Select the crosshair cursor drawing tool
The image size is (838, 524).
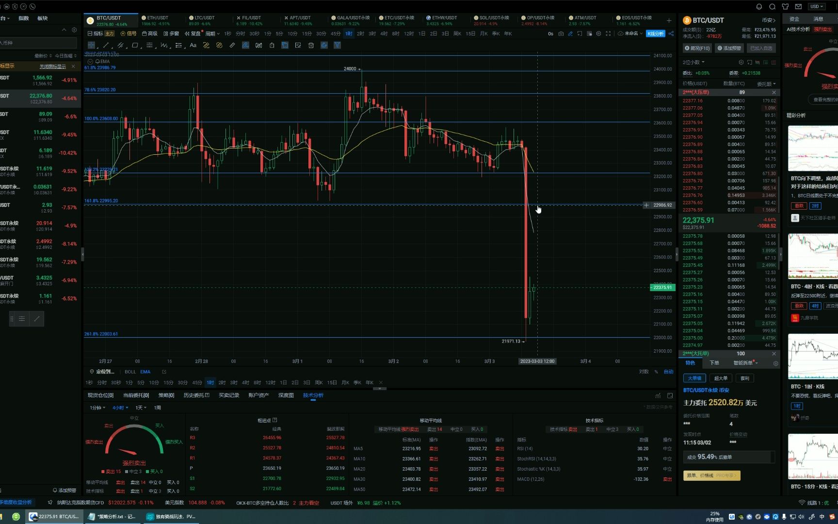(x=91, y=45)
